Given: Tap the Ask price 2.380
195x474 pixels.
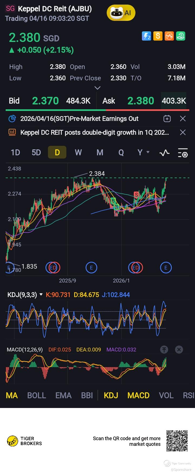Looking at the screenshot, I should pyautogui.click(x=141, y=101).
